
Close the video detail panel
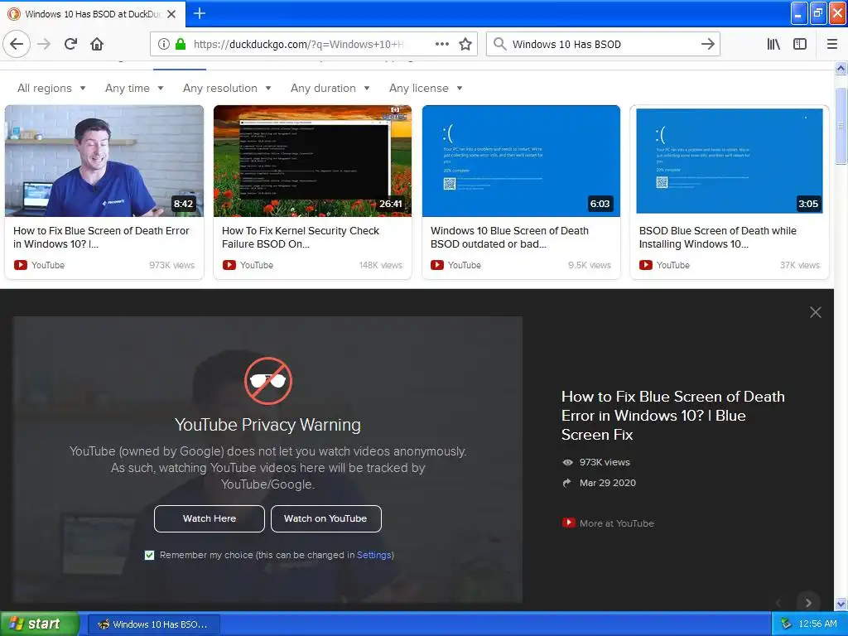pos(815,312)
